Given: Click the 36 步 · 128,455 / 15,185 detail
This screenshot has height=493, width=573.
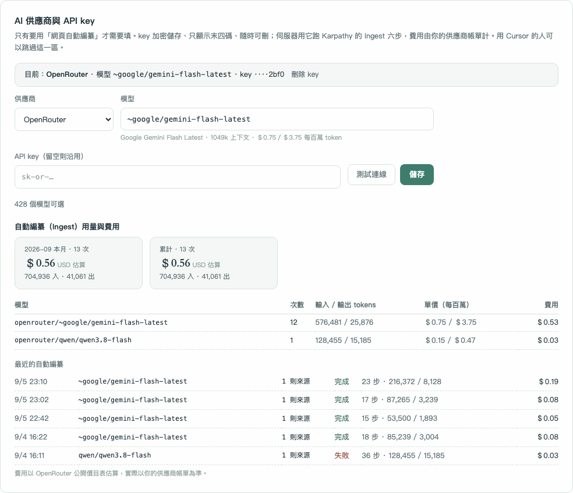Looking at the screenshot, I should (x=403, y=456).
